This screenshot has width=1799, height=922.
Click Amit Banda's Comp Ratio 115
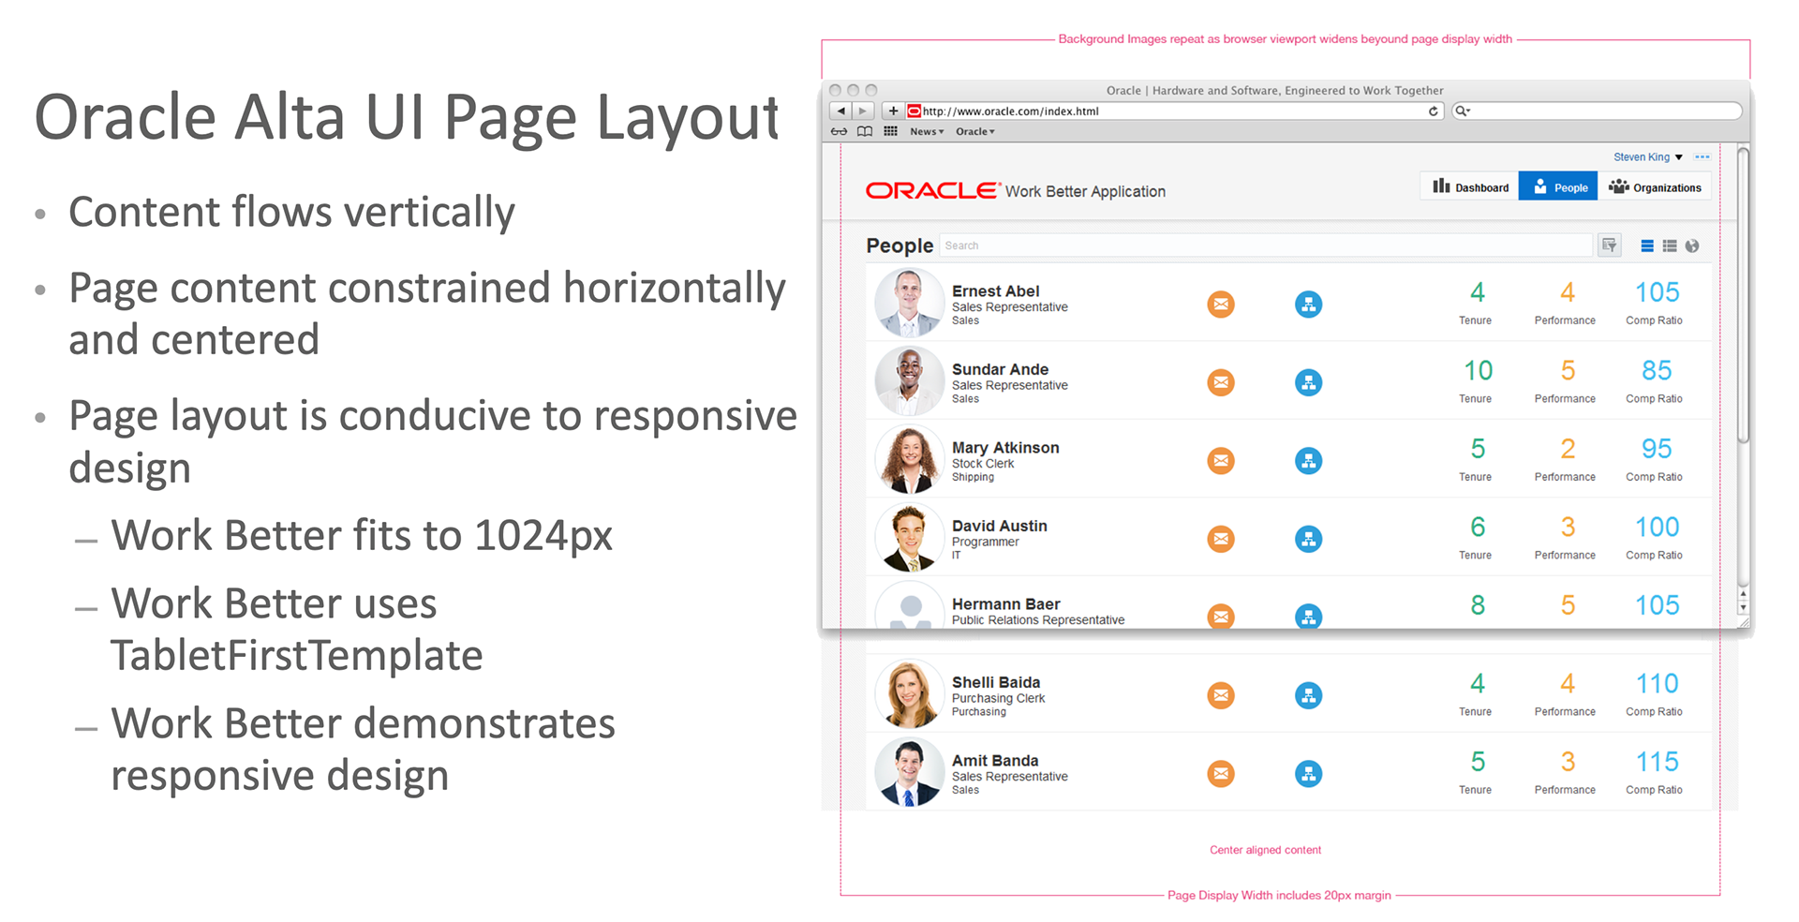pyautogui.click(x=1657, y=762)
